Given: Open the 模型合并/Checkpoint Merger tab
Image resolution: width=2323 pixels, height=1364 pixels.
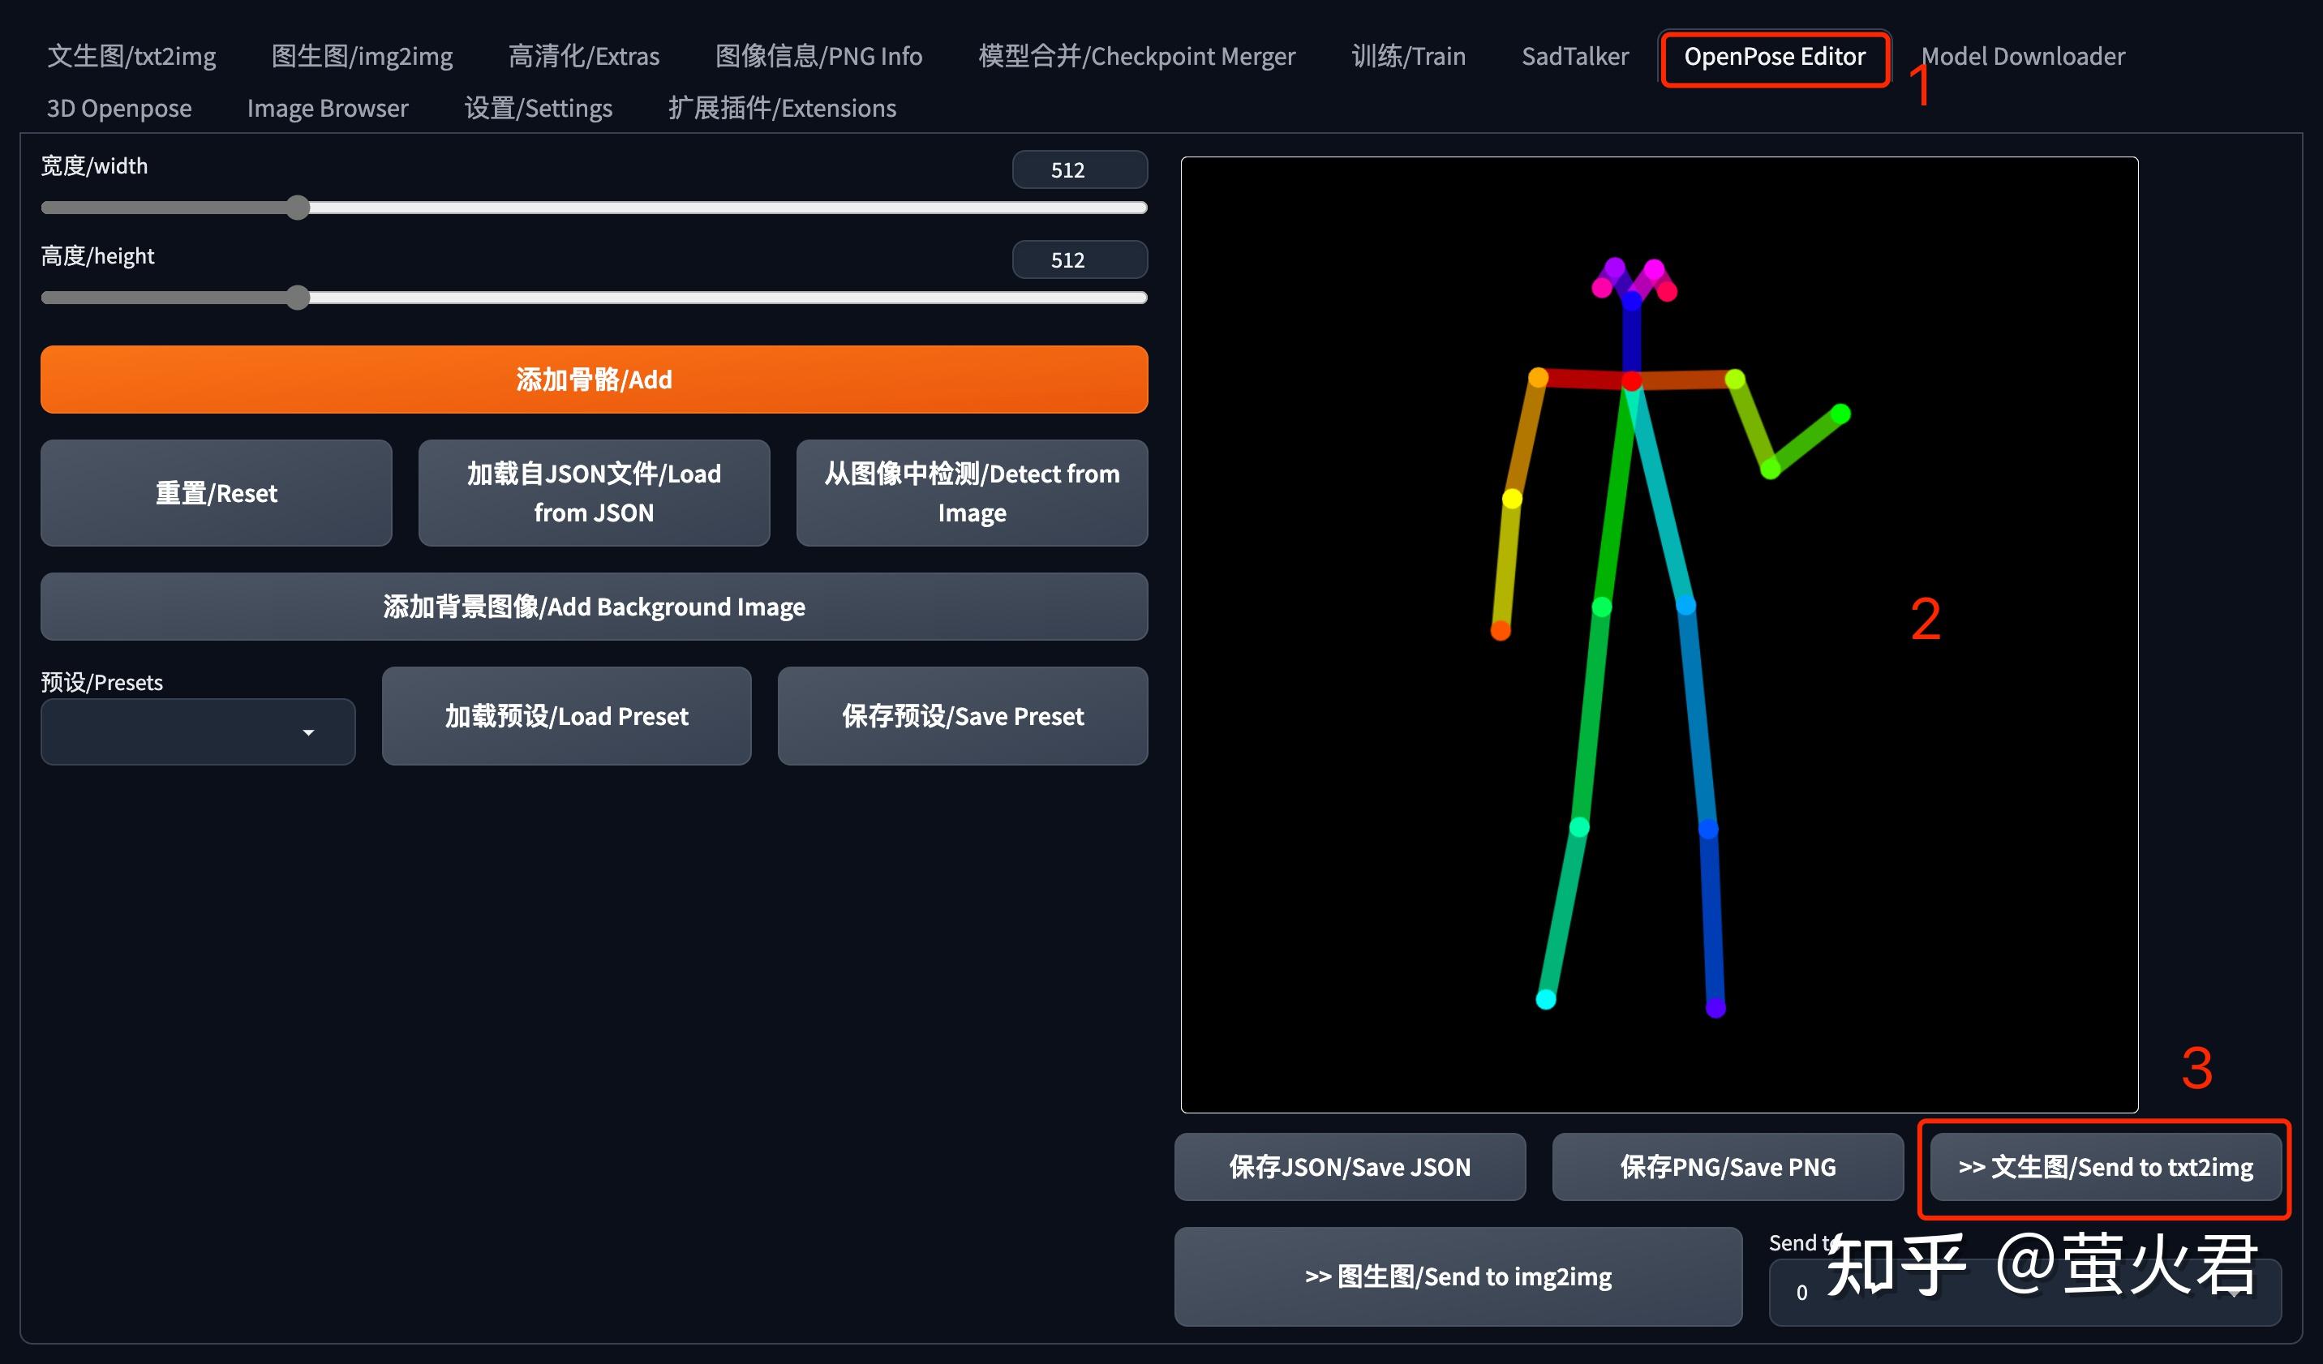Looking at the screenshot, I should pyautogui.click(x=1136, y=55).
